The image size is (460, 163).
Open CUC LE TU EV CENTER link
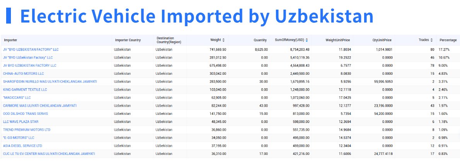point(49,154)
